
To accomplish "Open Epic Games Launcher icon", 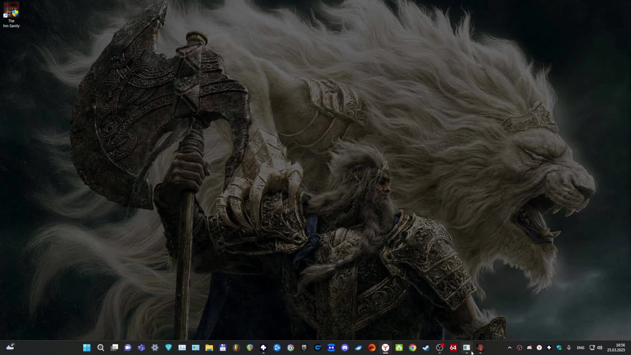I will click(x=304, y=348).
